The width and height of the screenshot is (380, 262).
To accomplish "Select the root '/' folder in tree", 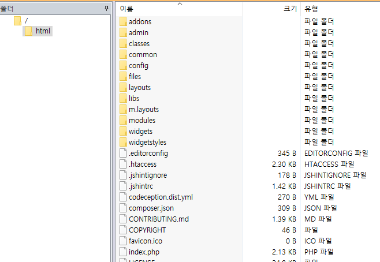I will point(26,20).
